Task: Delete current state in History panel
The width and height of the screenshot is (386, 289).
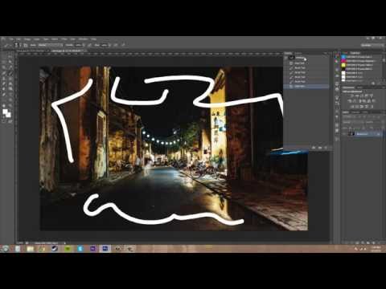Action: pos(326,148)
